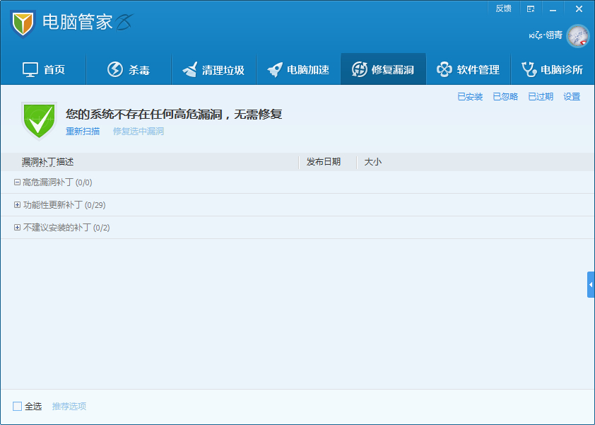Sort by the 大小 column header
This screenshot has height=425, width=595.
[372, 162]
